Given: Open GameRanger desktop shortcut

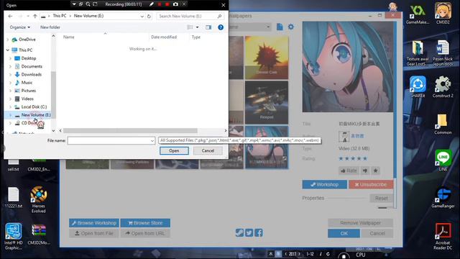Looking at the screenshot, I should point(443,197).
